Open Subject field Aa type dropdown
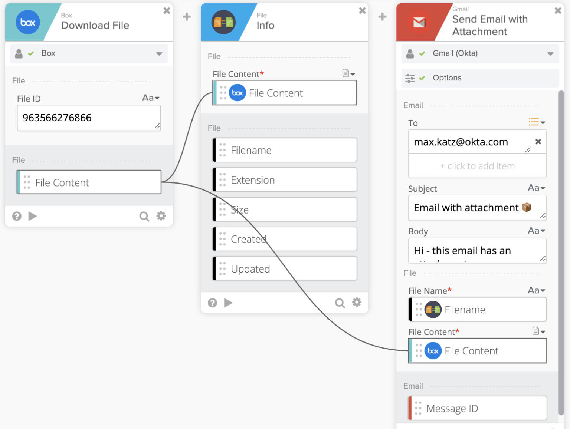 [x=537, y=188]
